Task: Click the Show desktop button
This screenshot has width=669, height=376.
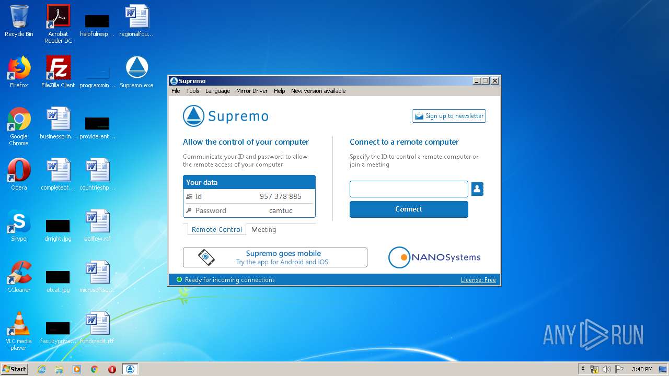Action: tap(663, 369)
